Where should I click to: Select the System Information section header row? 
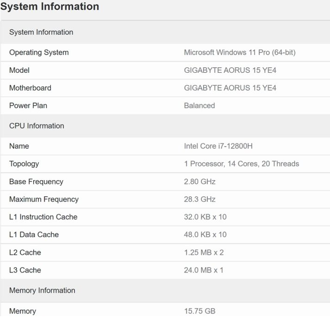coord(165,32)
